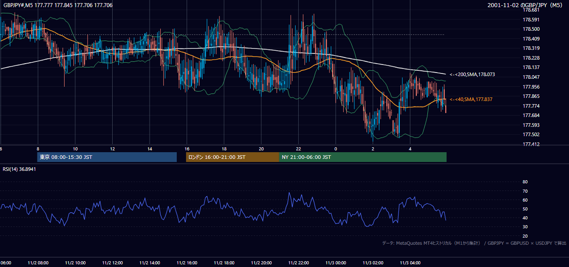Click the hour 20 label under price chart
This screenshot has width=569, height=267.
pyautogui.click(x=261, y=149)
